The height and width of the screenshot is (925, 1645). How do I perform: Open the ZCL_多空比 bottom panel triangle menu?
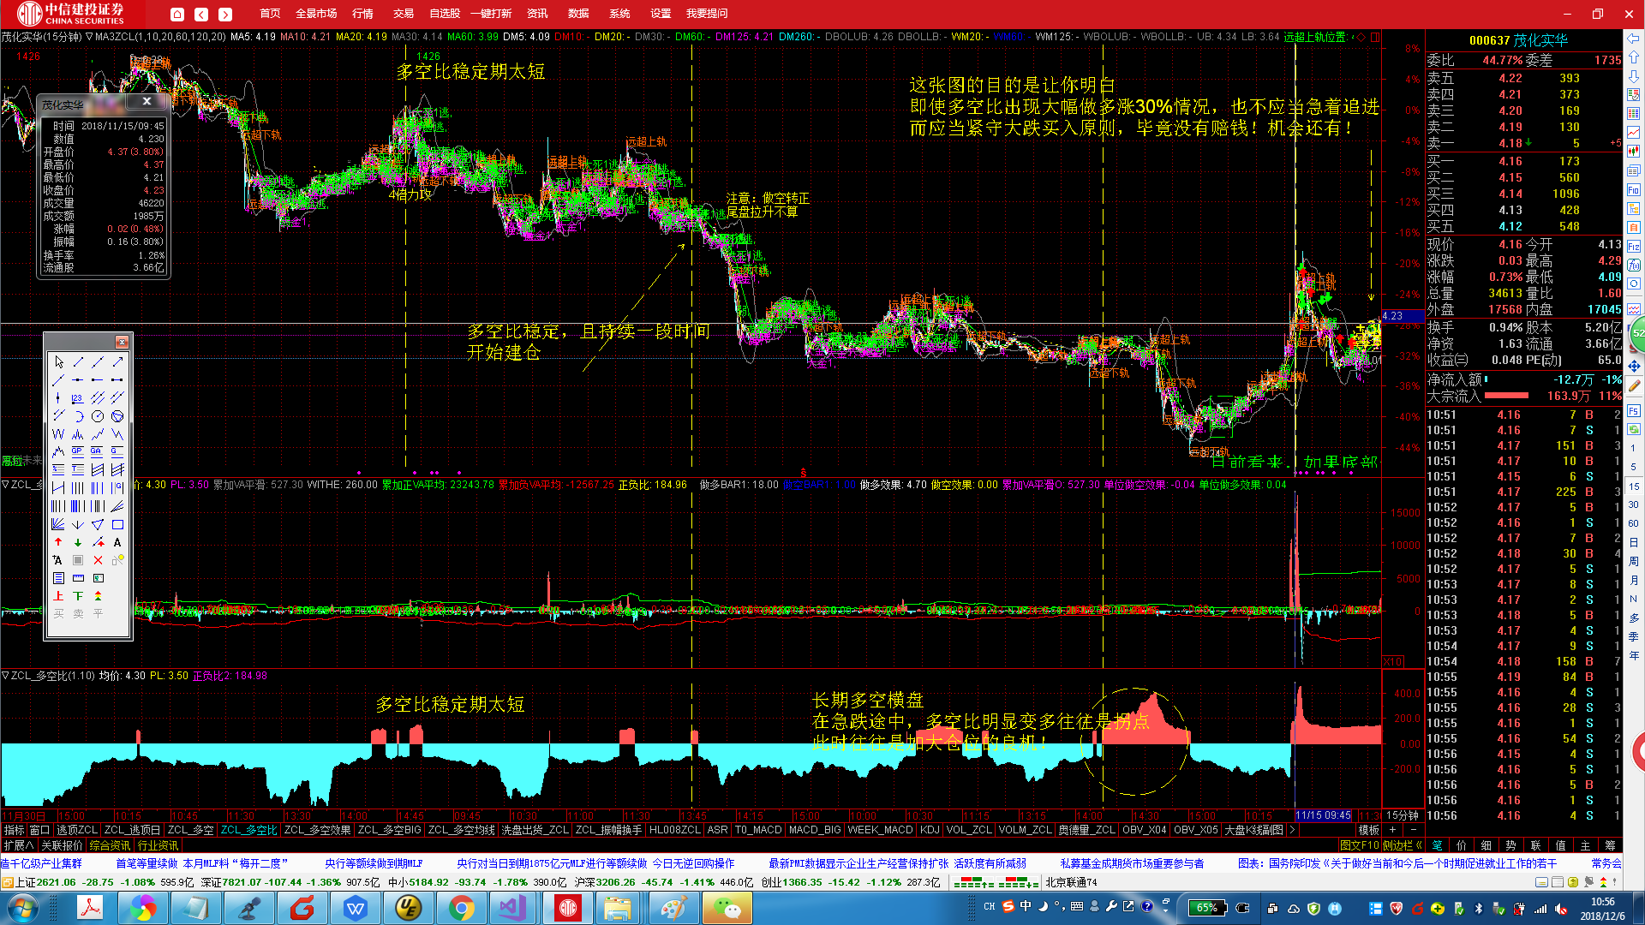point(5,676)
